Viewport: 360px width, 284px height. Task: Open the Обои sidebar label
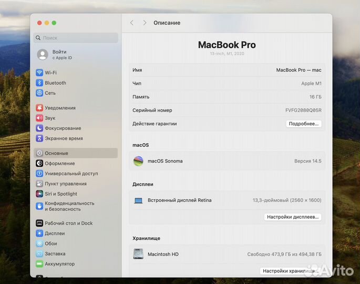pos(51,244)
